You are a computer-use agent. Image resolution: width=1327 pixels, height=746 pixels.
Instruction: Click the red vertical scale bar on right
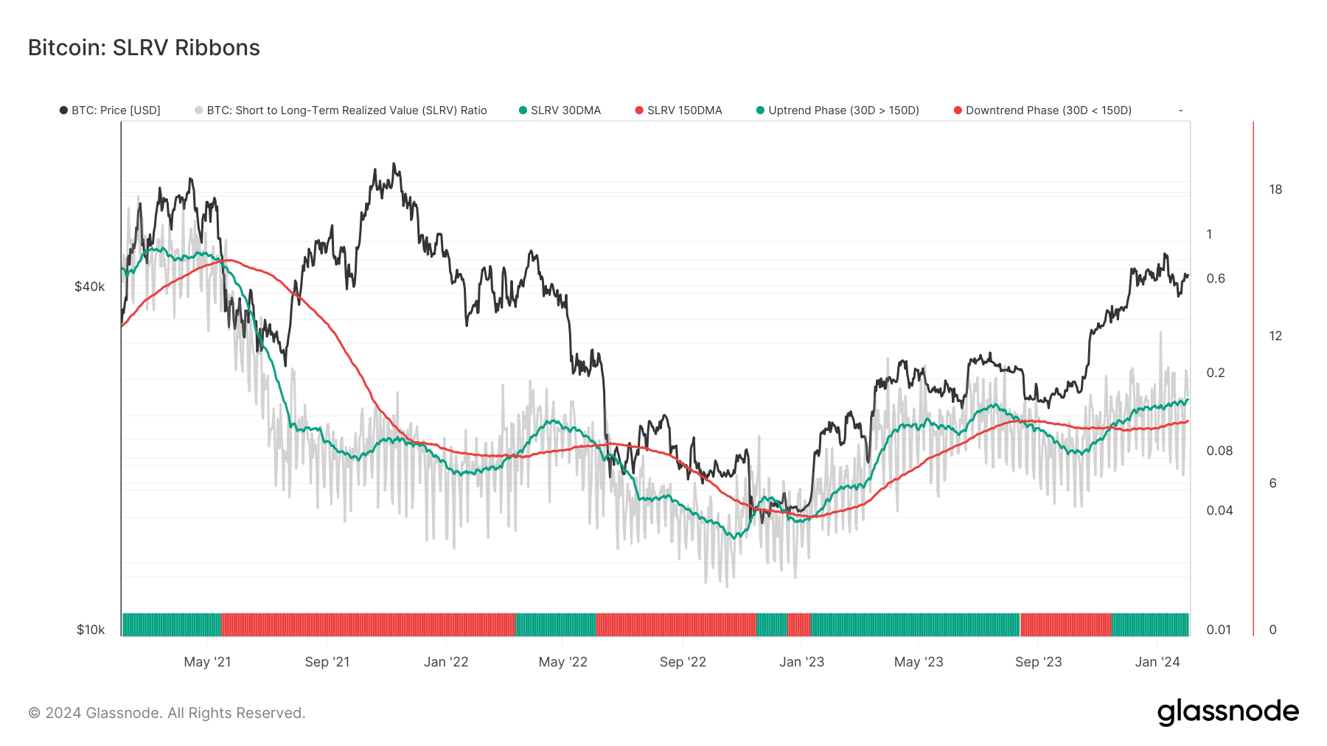click(1252, 376)
